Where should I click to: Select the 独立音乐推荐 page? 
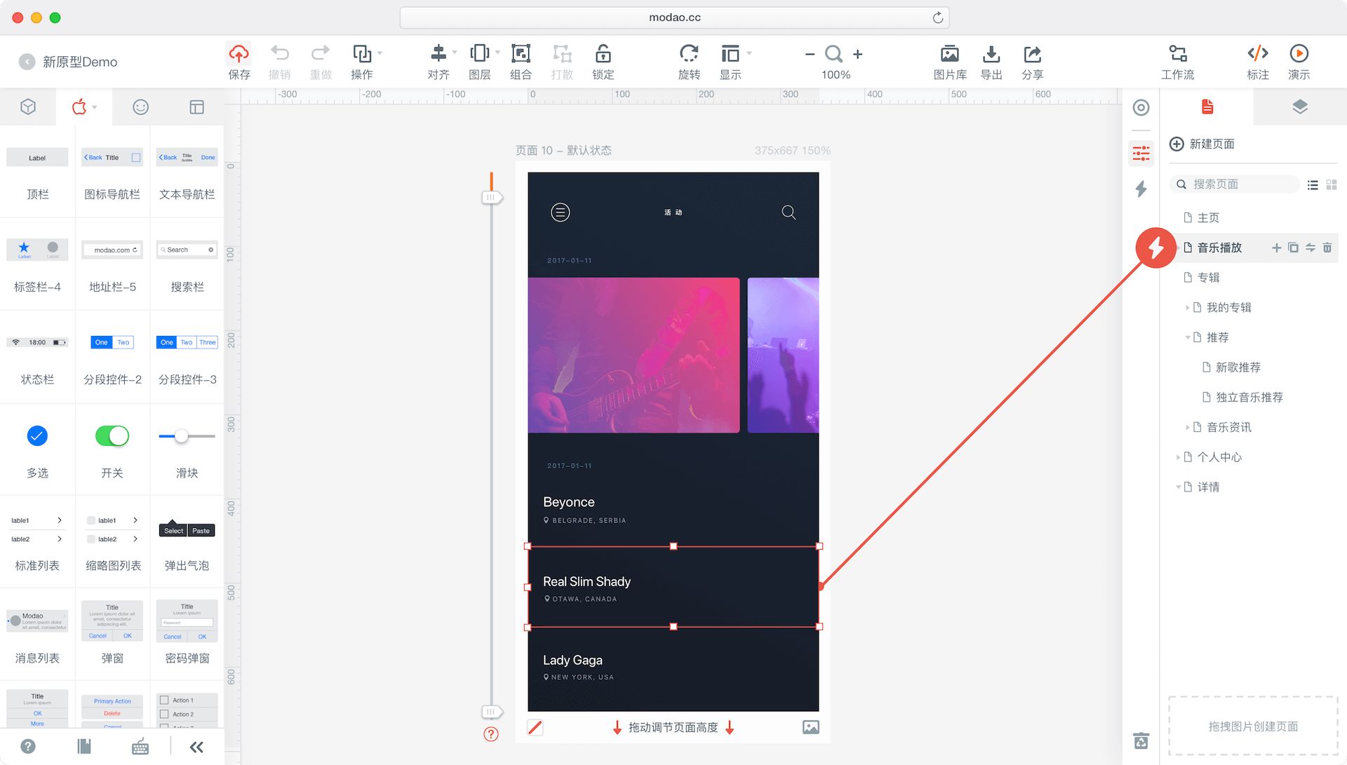[x=1249, y=398]
